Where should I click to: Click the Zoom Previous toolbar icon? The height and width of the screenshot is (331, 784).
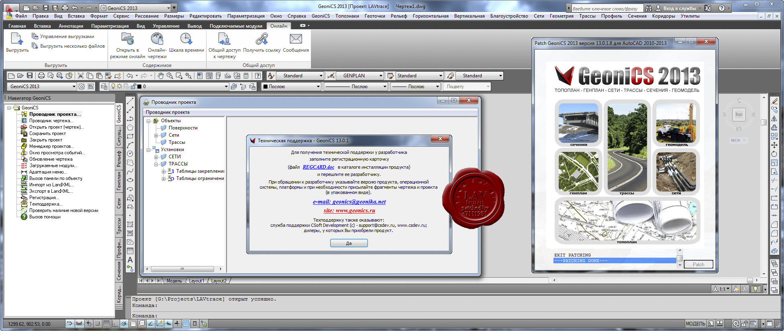[x=188, y=75]
